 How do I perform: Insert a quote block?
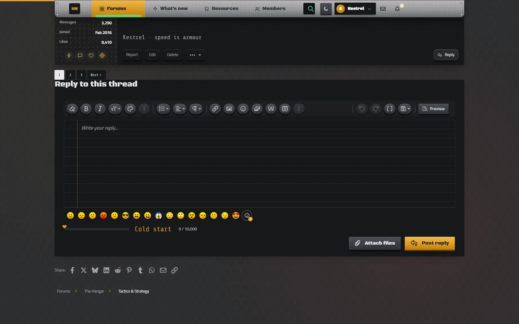click(x=271, y=109)
